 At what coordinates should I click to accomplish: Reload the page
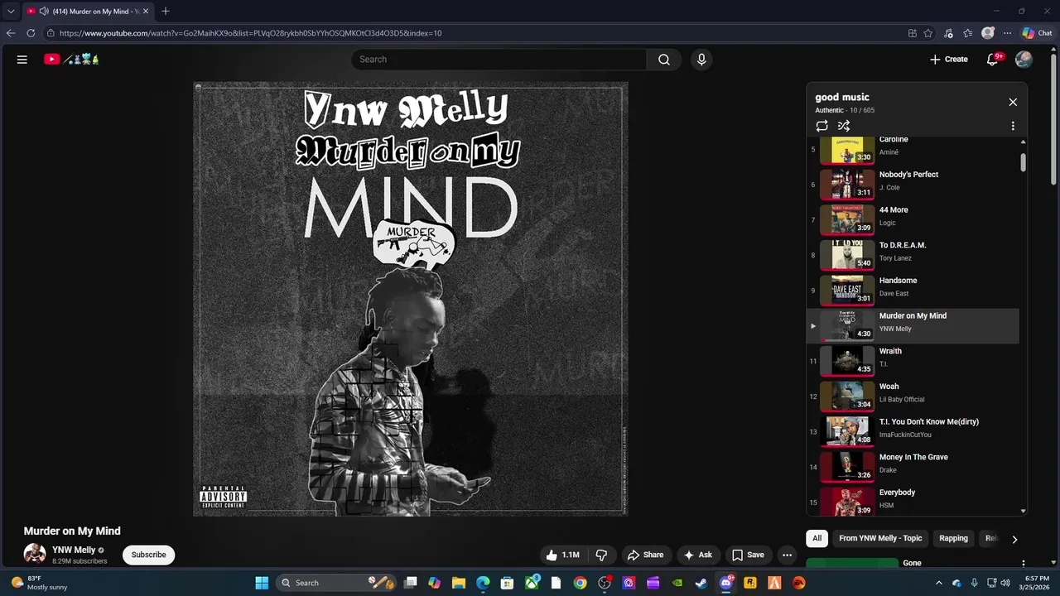[31, 33]
